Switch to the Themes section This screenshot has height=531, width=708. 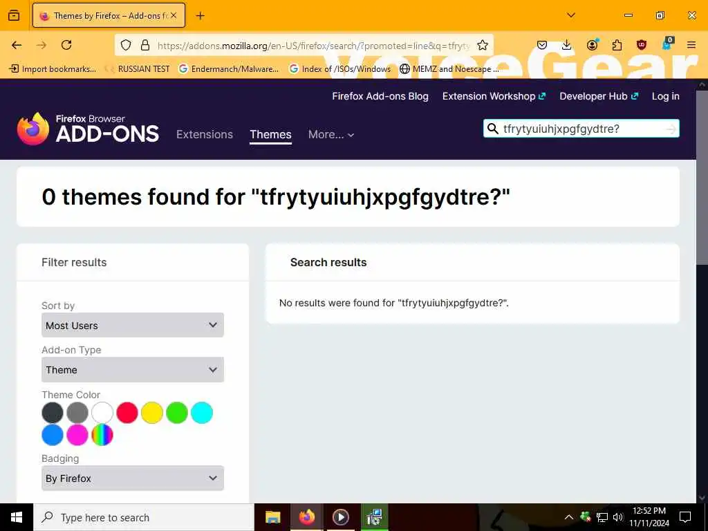point(270,135)
